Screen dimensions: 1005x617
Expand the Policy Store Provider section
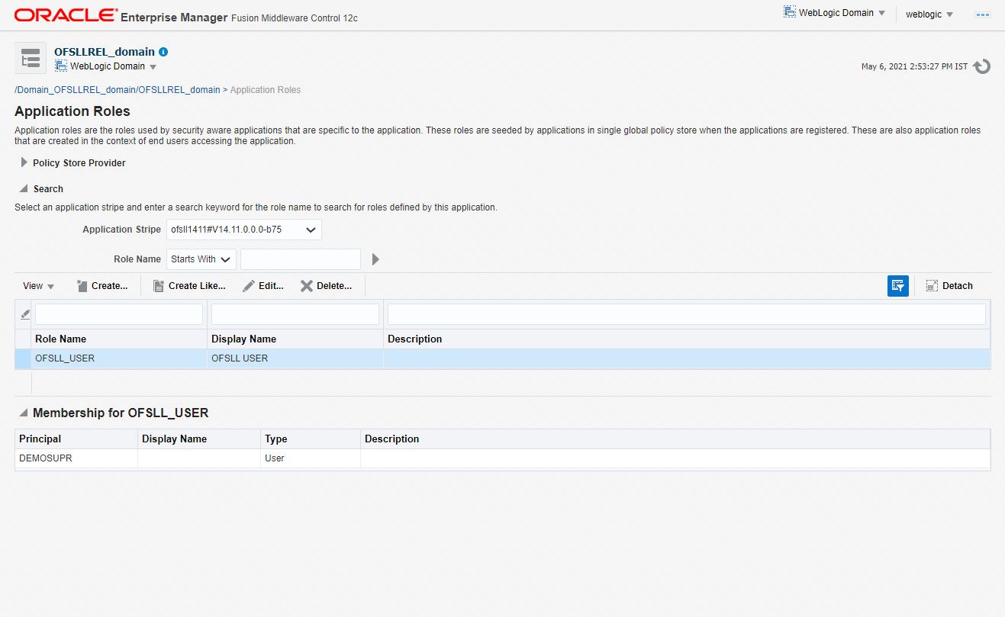[24, 162]
